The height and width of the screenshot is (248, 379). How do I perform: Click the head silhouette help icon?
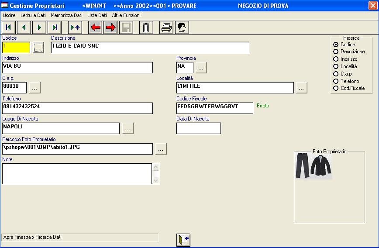(x=182, y=28)
